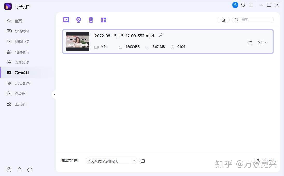Open customer support headset icon
This screenshot has height=176, width=284.
pyautogui.click(x=243, y=5)
